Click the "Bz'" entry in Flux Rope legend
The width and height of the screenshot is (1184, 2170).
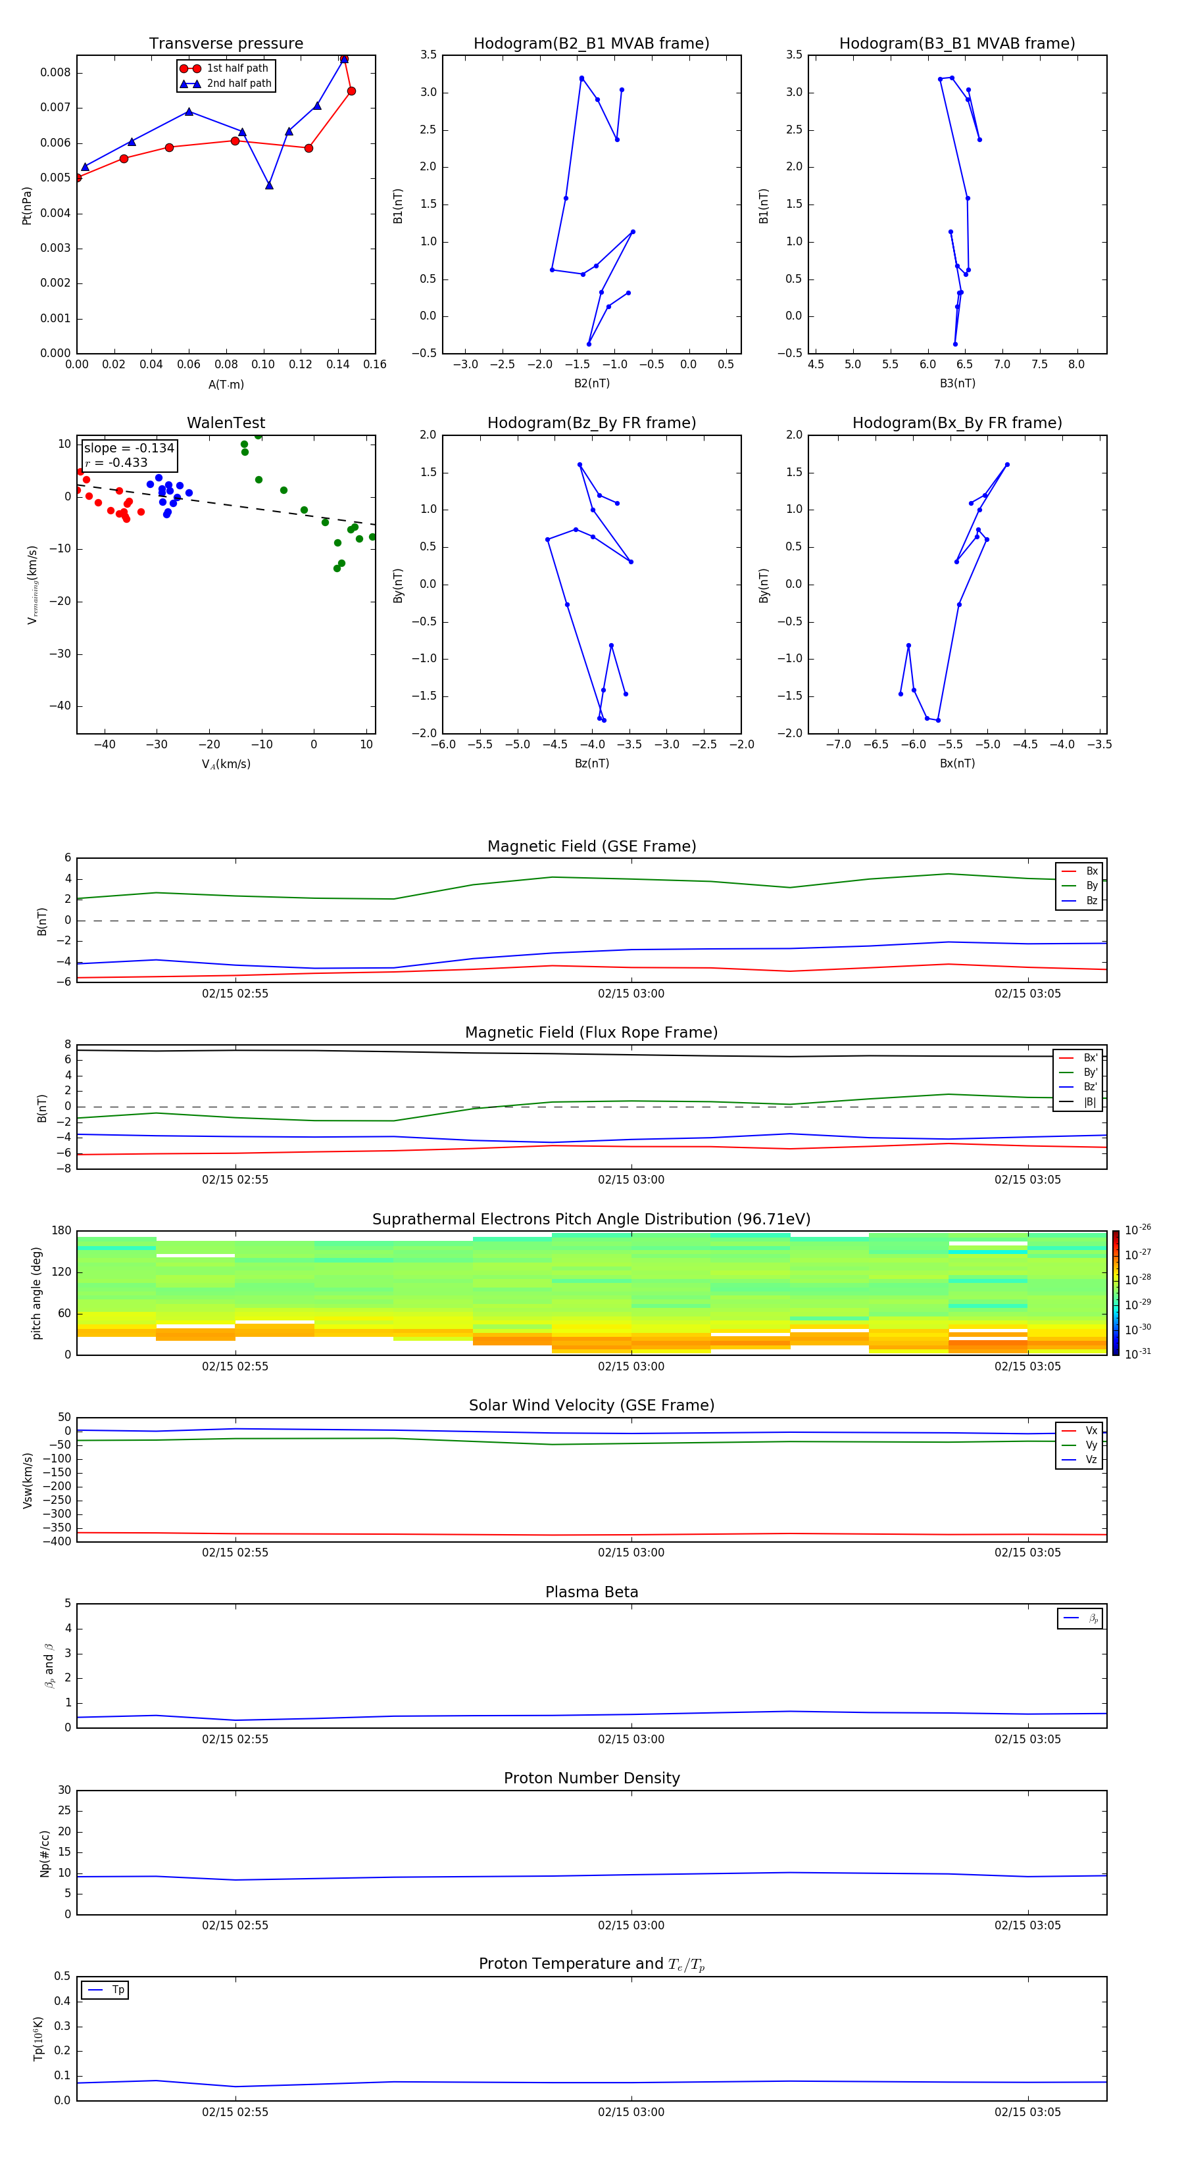(x=1078, y=1087)
